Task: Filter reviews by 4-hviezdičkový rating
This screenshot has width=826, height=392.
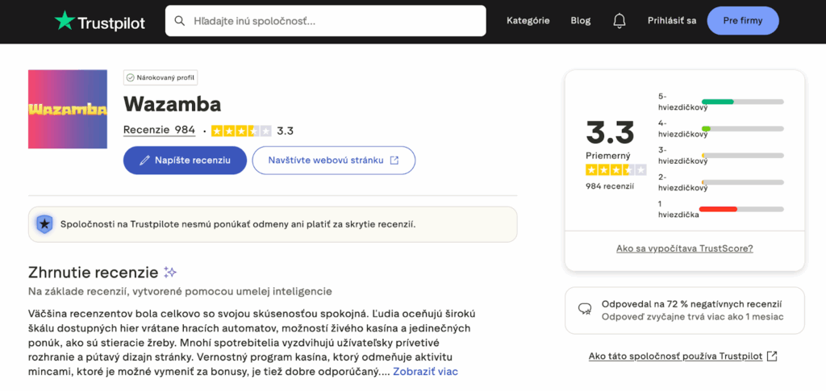Action: coord(682,128)
